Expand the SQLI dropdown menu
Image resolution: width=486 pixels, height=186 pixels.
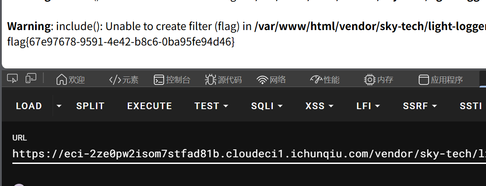(267, 106)
